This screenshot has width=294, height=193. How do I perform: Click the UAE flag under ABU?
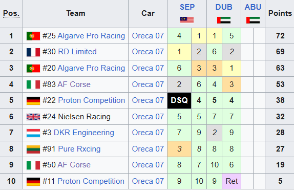tap(253, 20)
